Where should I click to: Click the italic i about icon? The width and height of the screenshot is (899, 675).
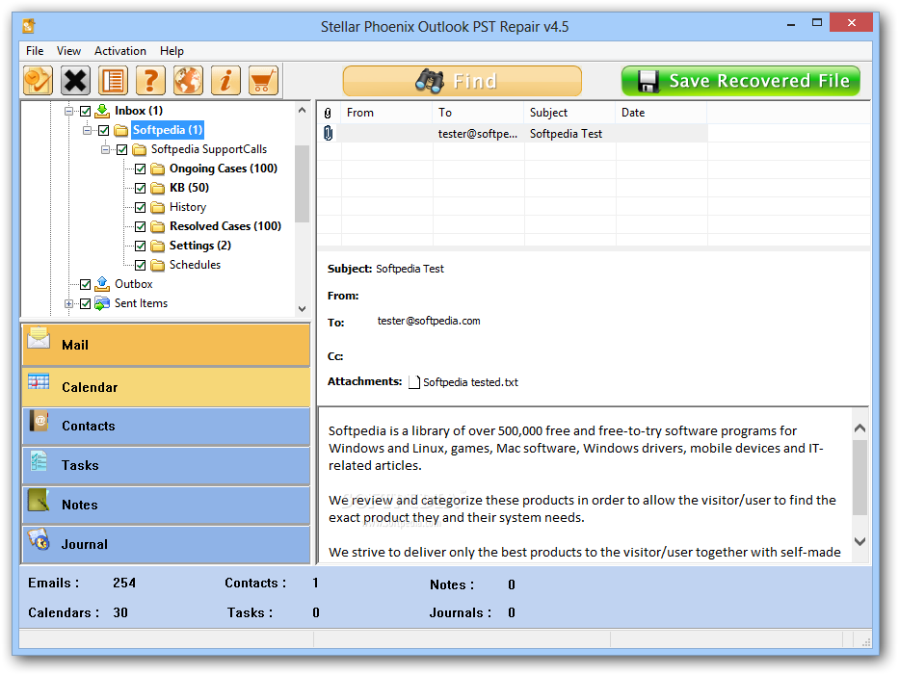click(x=225, y=80)
